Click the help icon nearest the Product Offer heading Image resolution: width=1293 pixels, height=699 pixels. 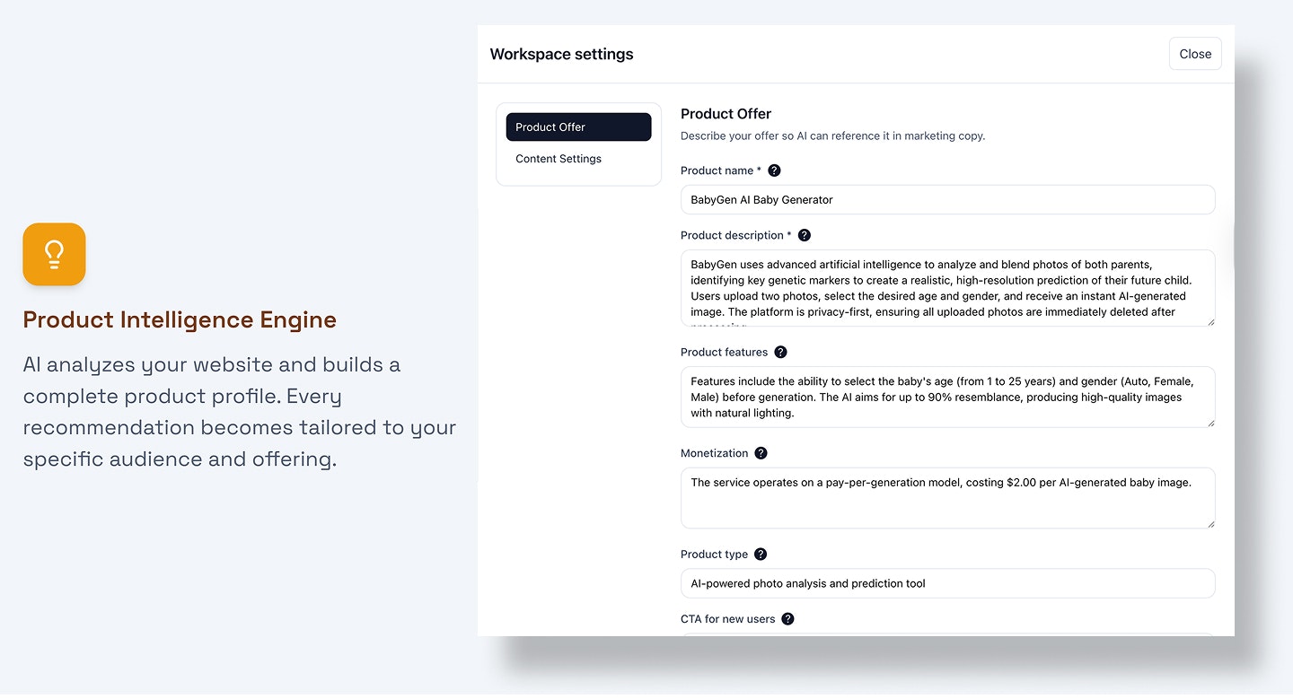click(774, 170)
